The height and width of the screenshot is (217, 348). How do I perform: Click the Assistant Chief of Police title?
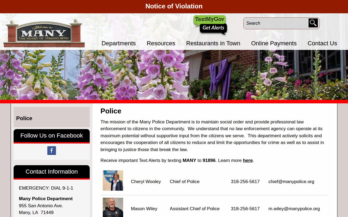pyautogui.click(x=195, y=209)
